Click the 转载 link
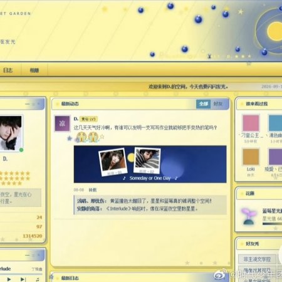Viewport: 282px width, 282px height. [93, 190]
